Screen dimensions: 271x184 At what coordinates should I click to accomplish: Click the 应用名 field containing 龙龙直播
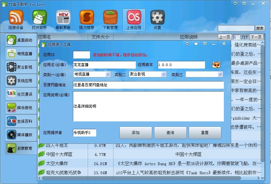point(104,65)
